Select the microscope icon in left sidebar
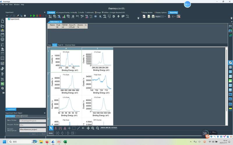 click(2, 49)
